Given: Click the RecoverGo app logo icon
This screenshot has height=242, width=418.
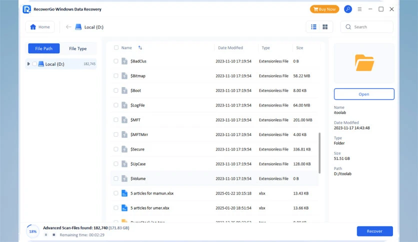Looking at the screenshot, I should 26,9.
